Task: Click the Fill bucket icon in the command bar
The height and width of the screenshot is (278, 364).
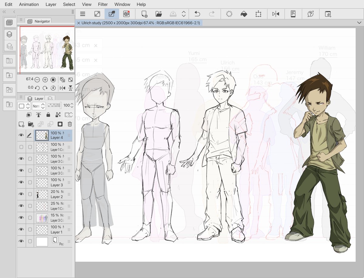Action: point(244,14)
